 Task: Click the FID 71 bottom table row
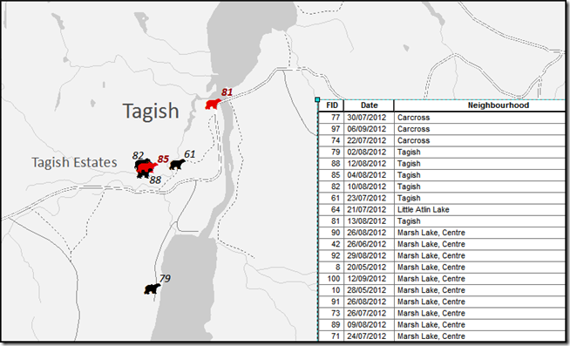(442, 336)
